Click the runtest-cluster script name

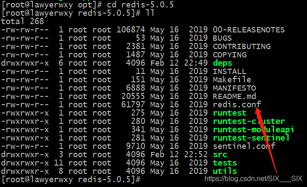coord(249,121)
